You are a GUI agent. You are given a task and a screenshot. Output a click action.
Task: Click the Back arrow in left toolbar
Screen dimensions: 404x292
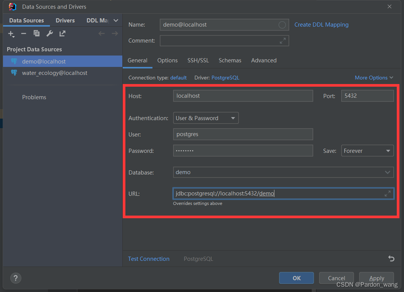pos(101,33)
